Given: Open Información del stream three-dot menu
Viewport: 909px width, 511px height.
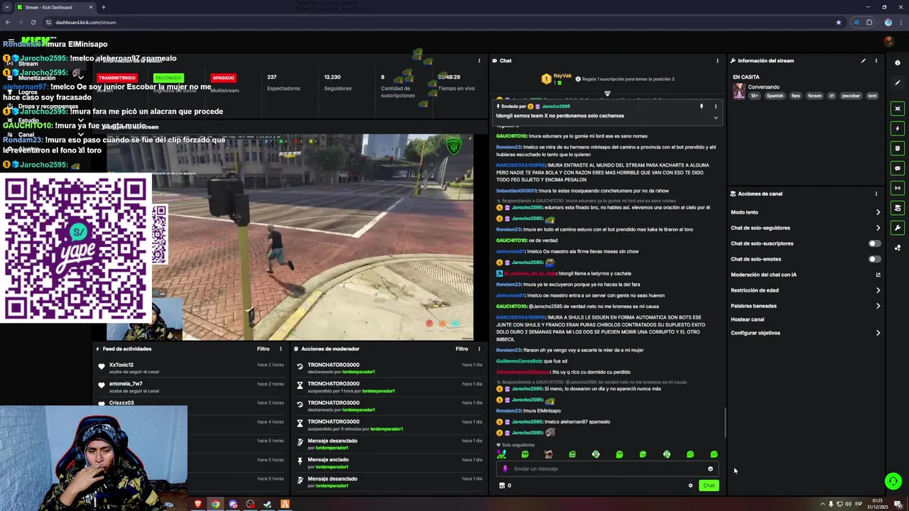Looking at the screenshot, I should pyautogui.click(x=876, y=60).
